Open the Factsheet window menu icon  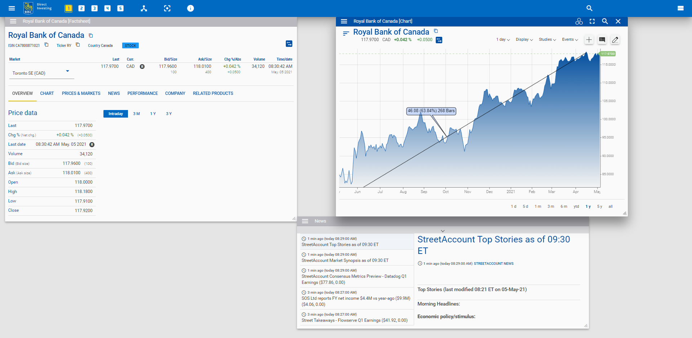13,21
